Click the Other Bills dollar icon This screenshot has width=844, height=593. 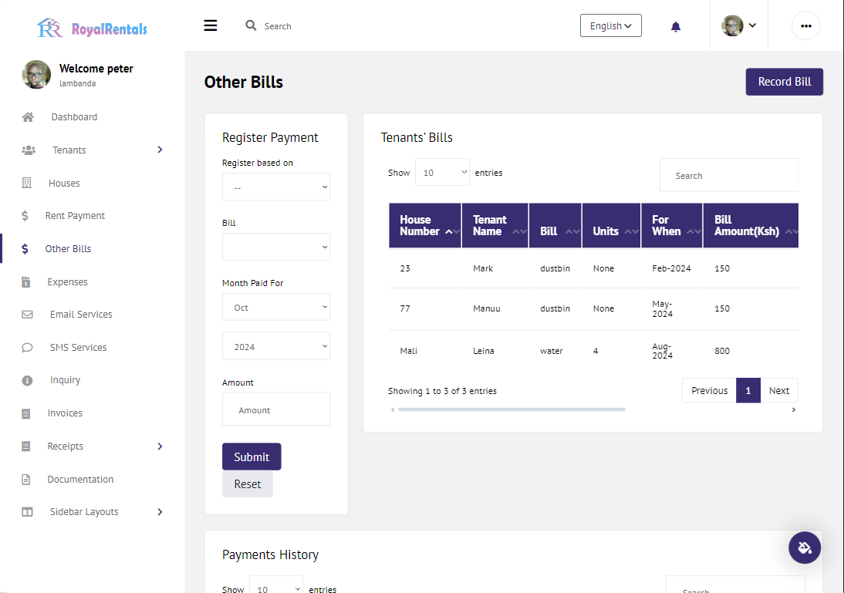click(x=25, y=248)
